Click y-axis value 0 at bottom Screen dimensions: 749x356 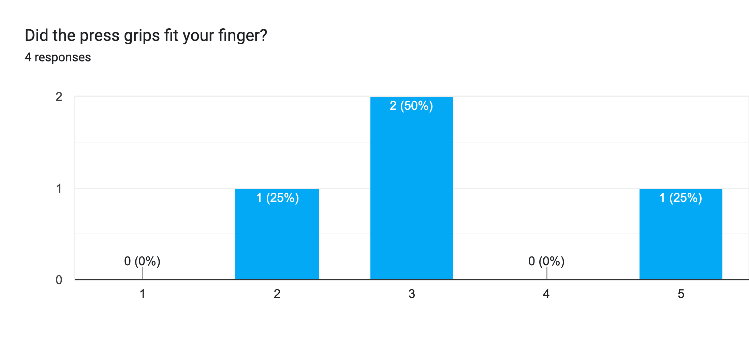coord(59,280)
